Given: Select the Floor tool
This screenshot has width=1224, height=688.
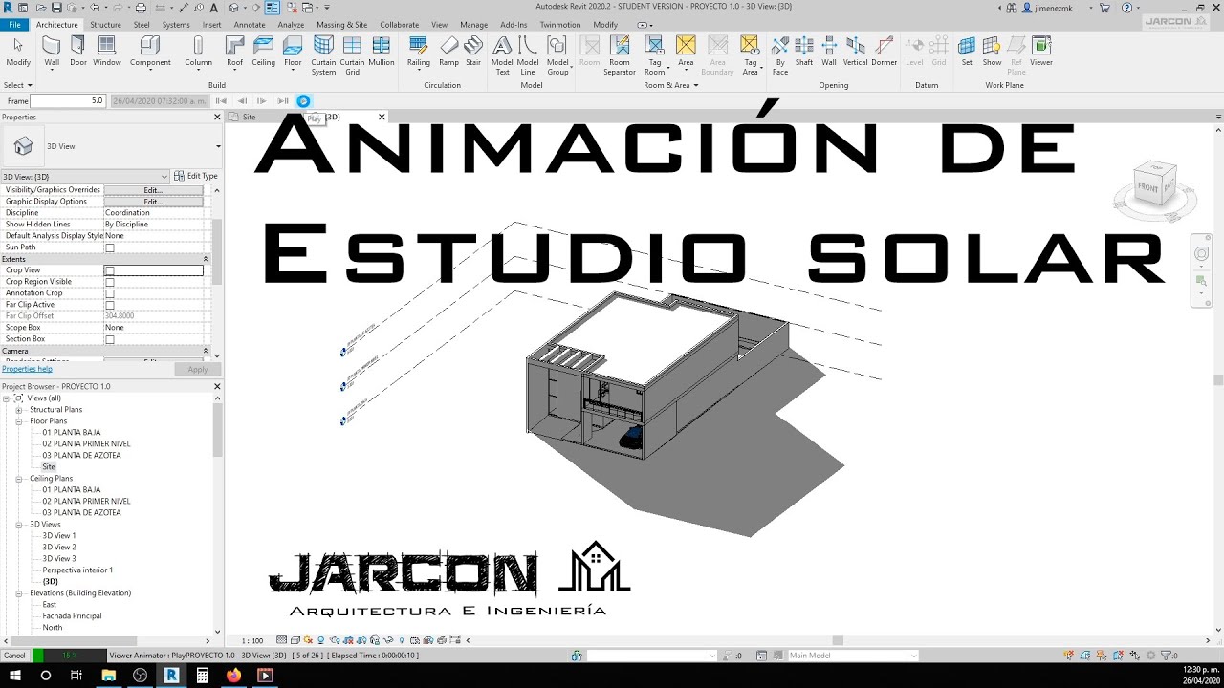Looking at the screenshot, I should [x=293, y=51].
